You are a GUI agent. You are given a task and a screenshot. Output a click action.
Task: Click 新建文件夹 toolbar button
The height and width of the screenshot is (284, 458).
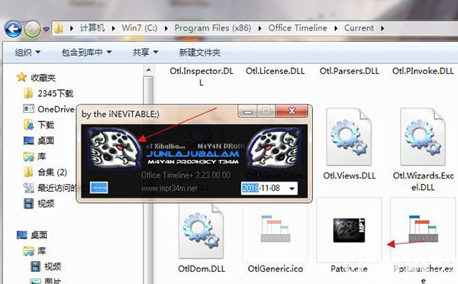[199, 53]
